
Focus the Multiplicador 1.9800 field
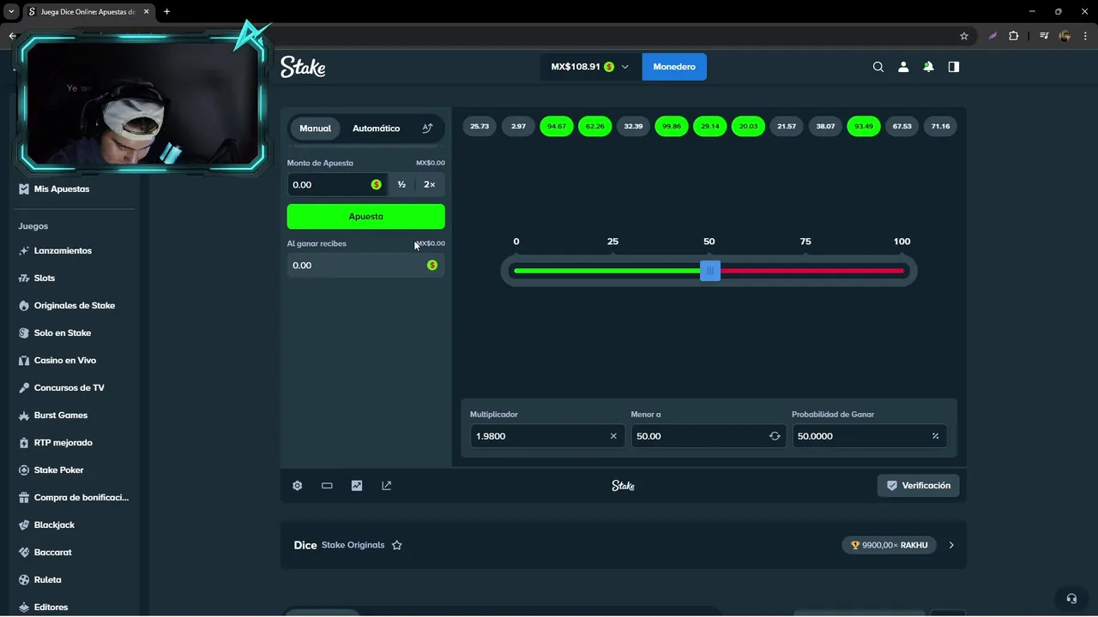pyautogui.click(x=546, y=436)
